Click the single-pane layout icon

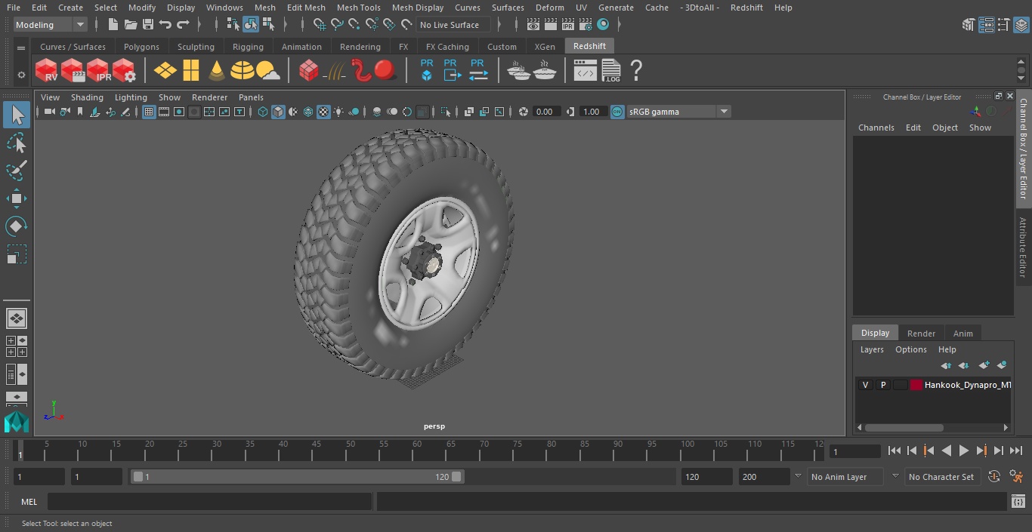point(16,318)
